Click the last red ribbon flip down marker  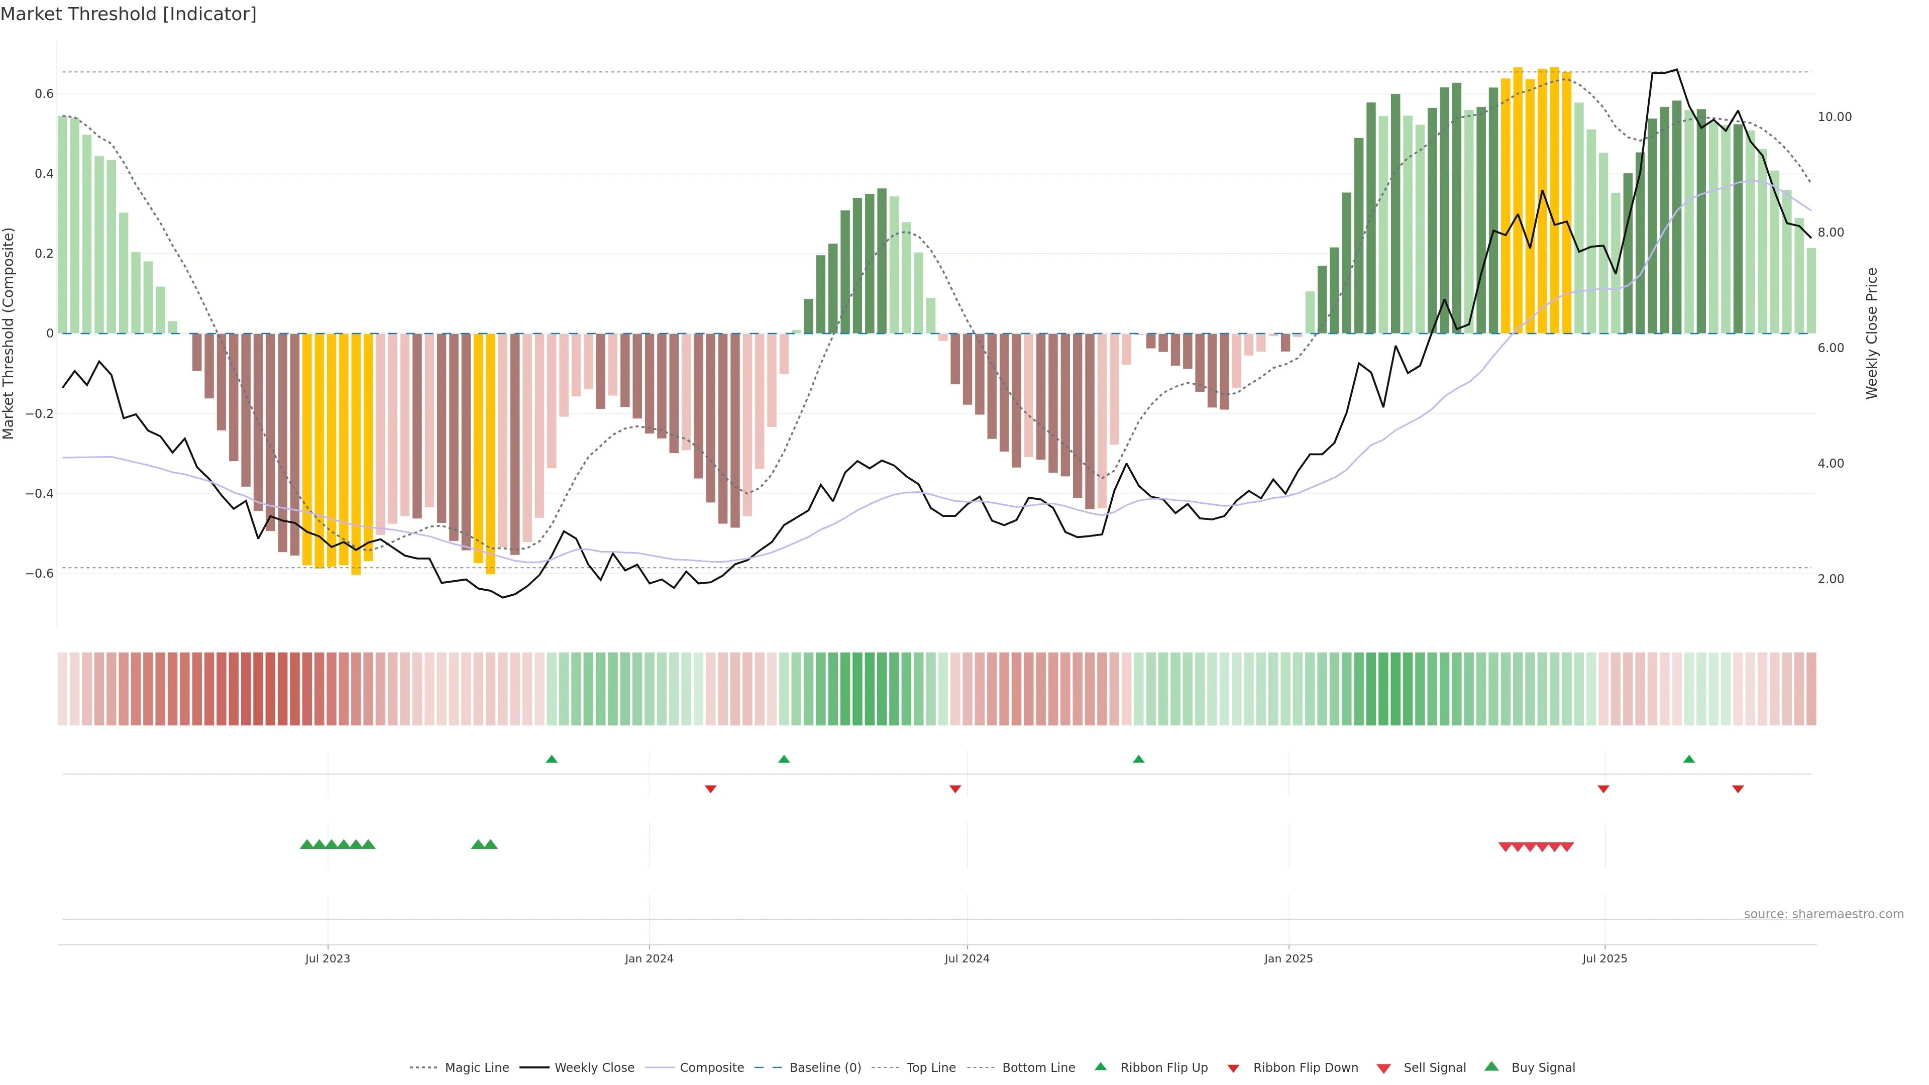point(1738,789)
